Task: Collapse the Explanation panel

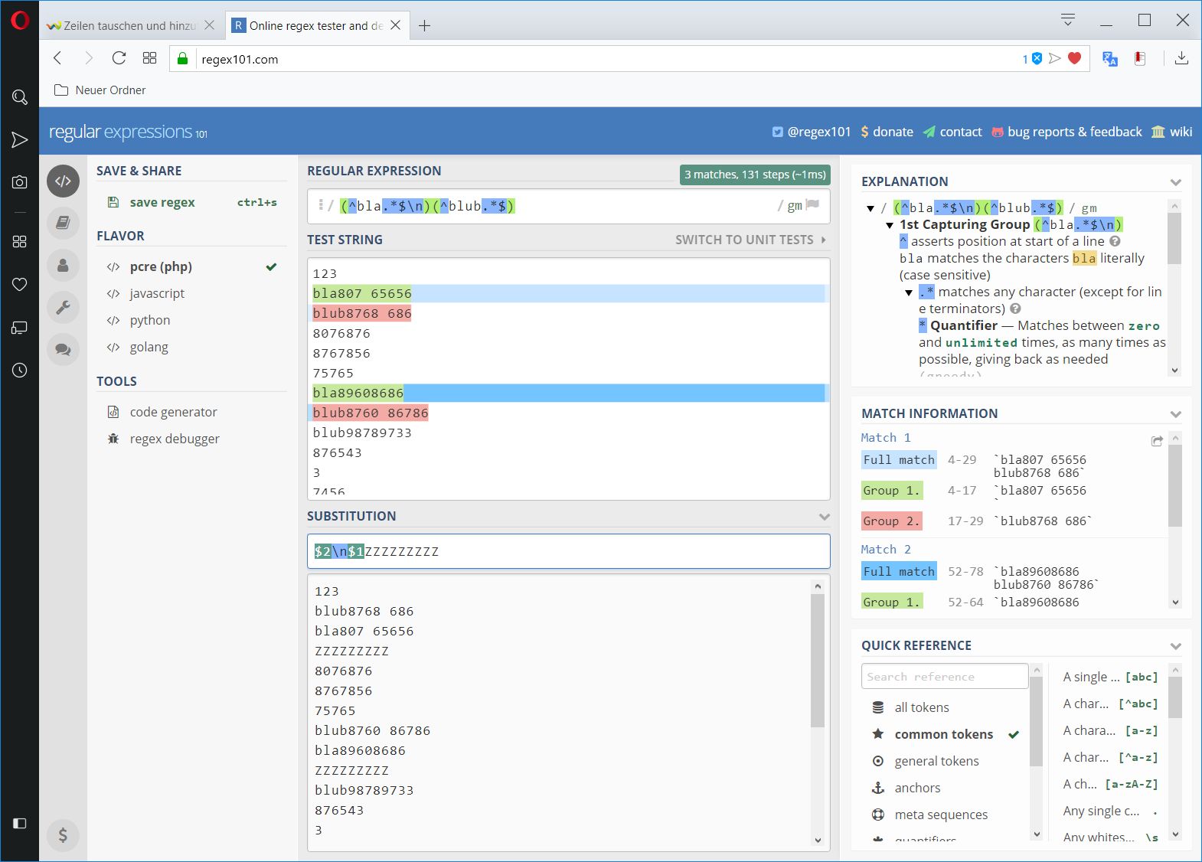Action: click(1175, 182)
